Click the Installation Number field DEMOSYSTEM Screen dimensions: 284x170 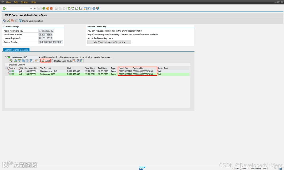[x=45, y=35]
